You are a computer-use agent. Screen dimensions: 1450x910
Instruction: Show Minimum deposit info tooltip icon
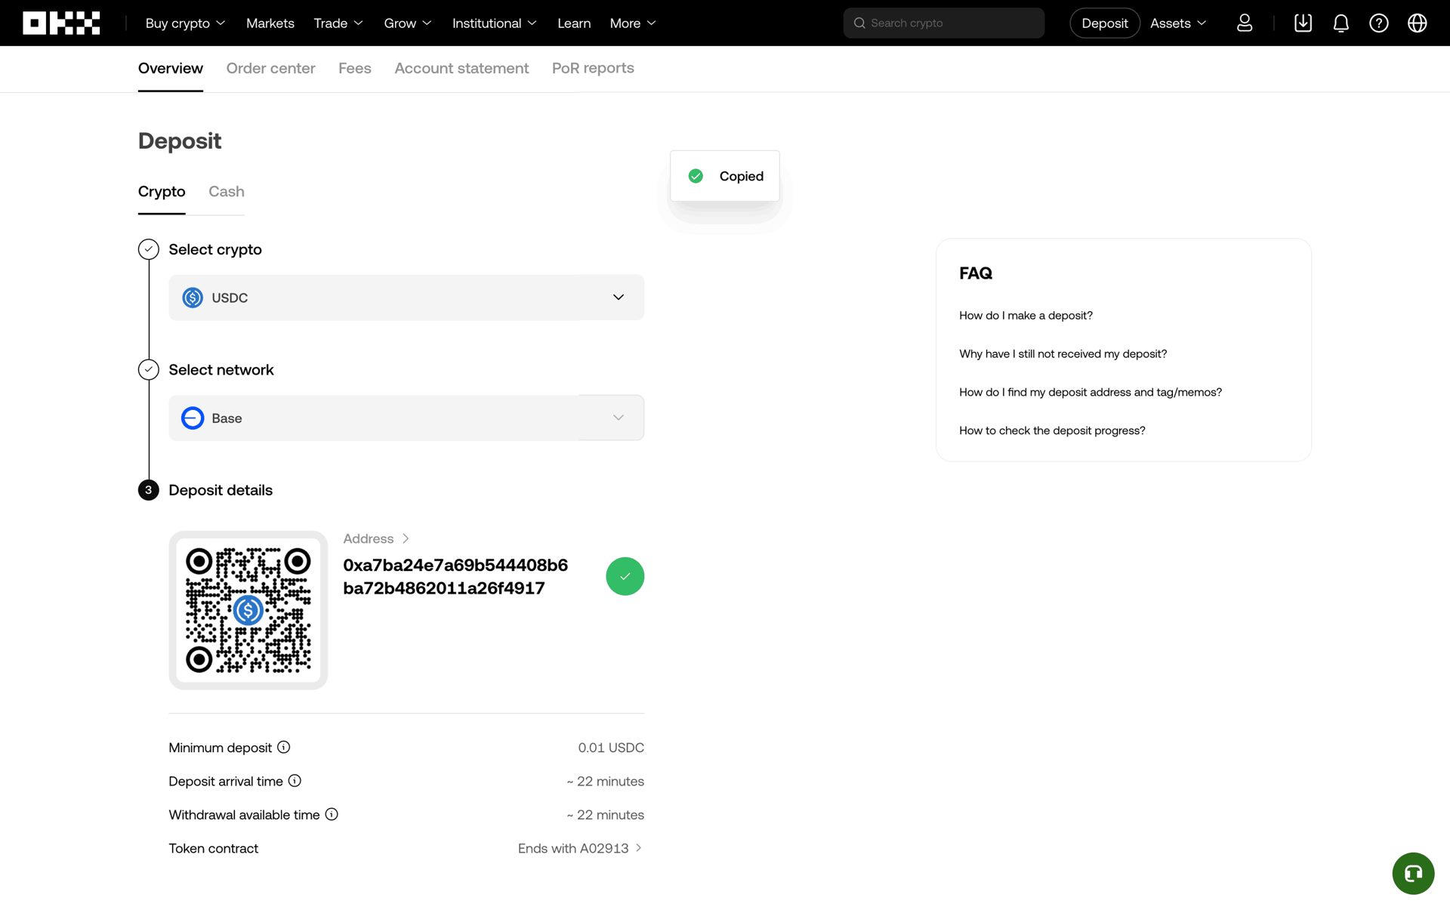(284, 747)
